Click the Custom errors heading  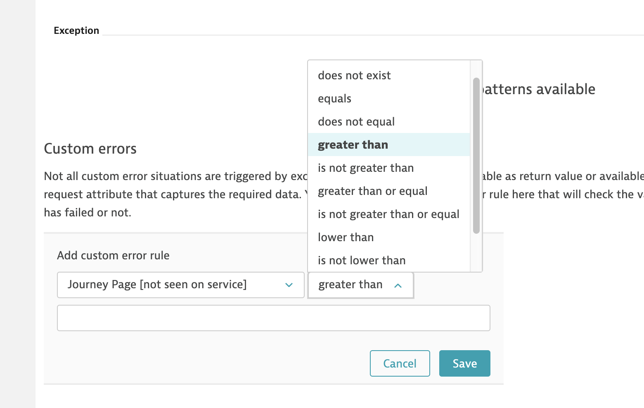pos(90,149)
